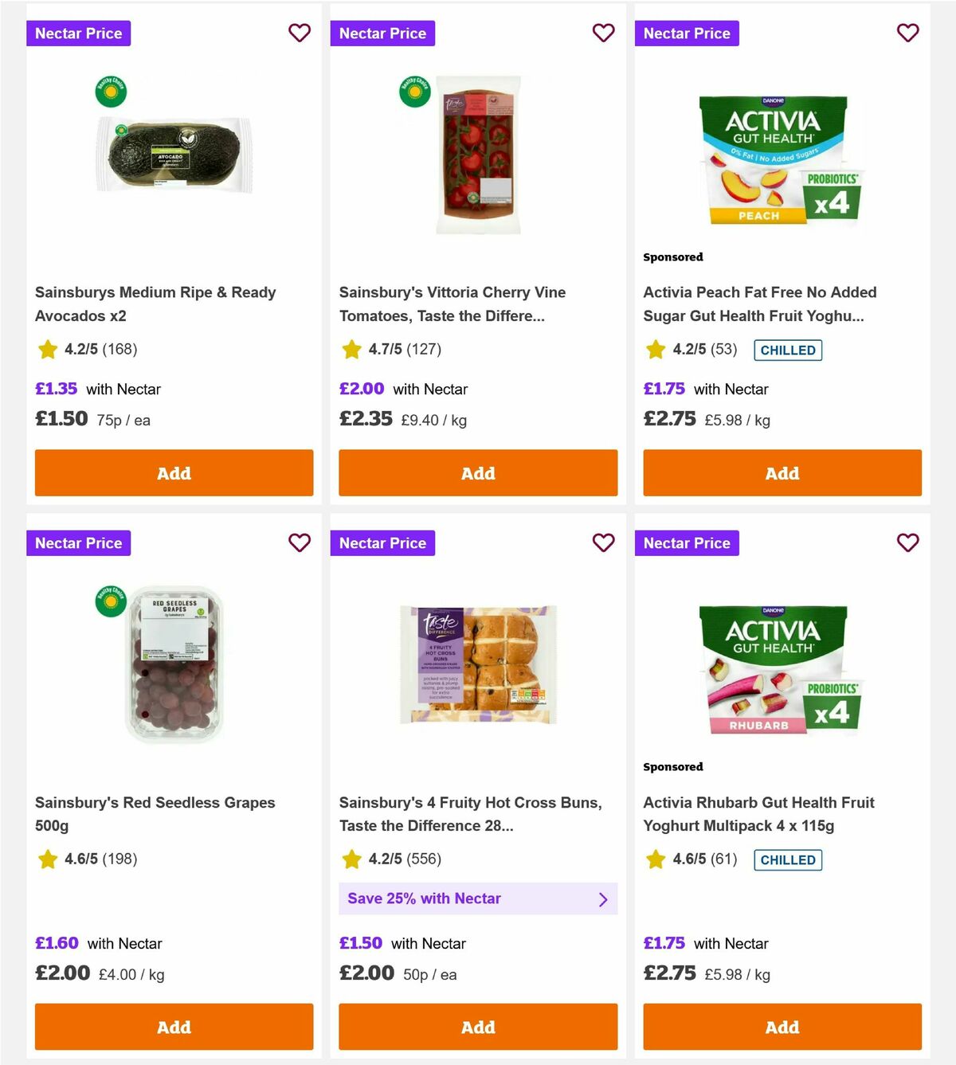
Task: Click the heart icon on Fruity Hot Cross Buns
Action: [x=604, y=542]
